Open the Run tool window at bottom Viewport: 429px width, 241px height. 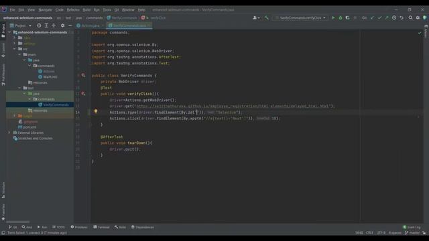(42, 227)
